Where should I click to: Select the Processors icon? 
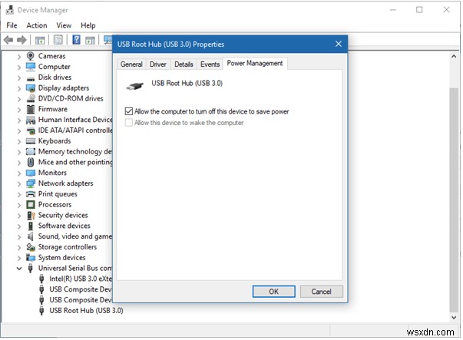pos(31,204)
